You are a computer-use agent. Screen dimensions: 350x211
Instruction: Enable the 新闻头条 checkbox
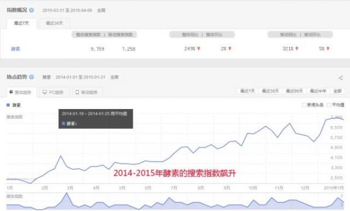pyautogui.click(x=304, y=105)
